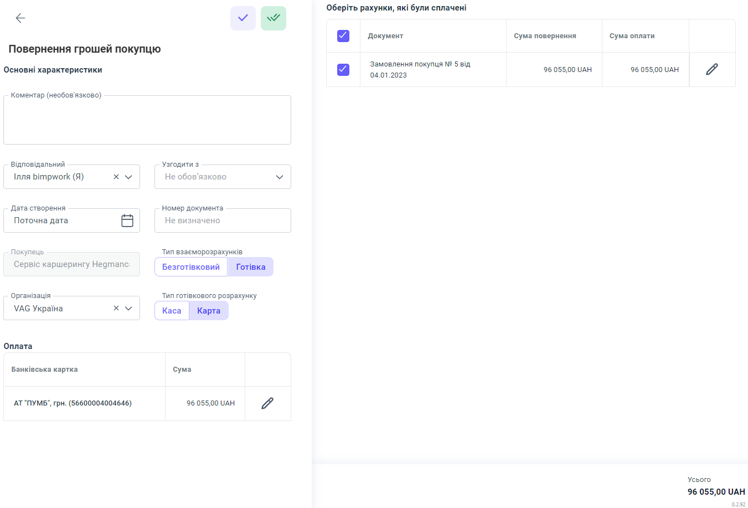The width and height of the screenshot is (748, 508).
Task: Click the back arrow icon
Action: click(x=20, y=18)
